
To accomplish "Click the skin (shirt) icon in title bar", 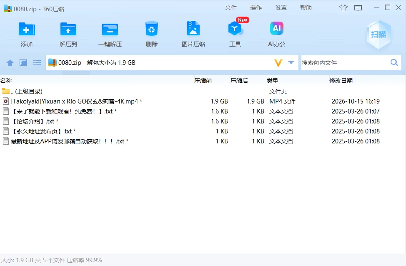I will tap(343, 8).
